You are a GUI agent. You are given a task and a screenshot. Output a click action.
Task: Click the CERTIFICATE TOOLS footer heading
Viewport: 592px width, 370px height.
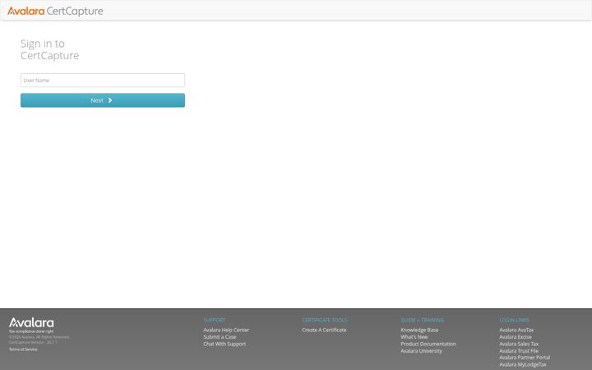pyautogui.click(x=325, y=320)
